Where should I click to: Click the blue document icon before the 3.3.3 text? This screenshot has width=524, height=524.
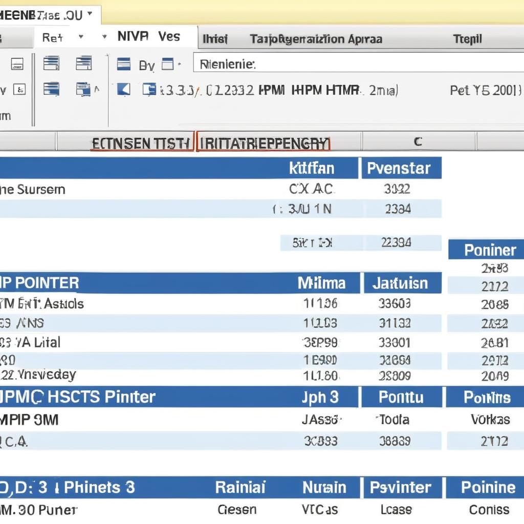pos(149,90)
